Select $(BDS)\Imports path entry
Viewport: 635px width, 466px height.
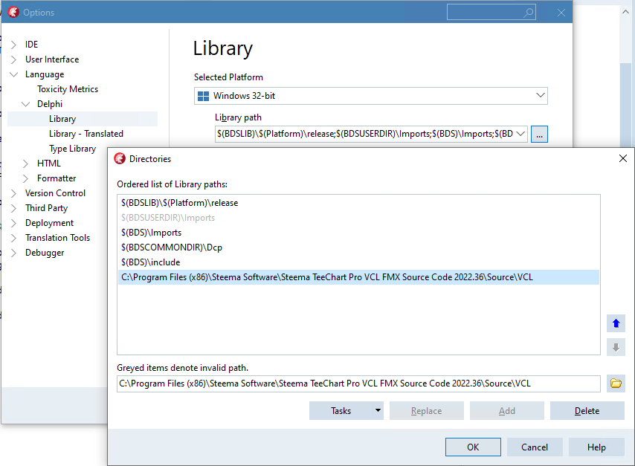tap(358, 233)
